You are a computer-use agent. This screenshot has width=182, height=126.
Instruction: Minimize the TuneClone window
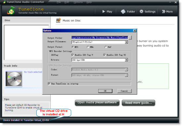pos(170,2)
